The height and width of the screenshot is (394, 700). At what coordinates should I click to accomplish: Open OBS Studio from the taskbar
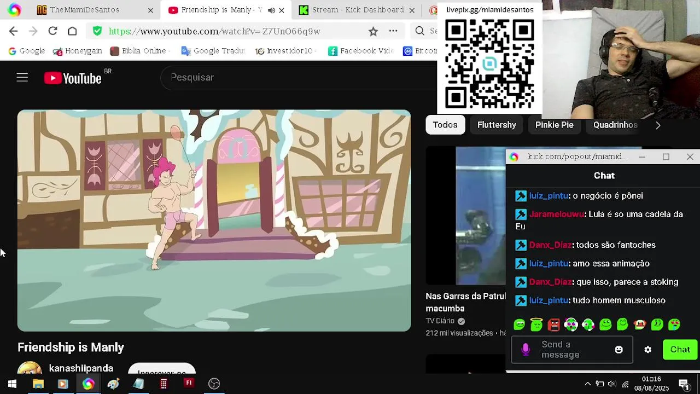point(214,384)
